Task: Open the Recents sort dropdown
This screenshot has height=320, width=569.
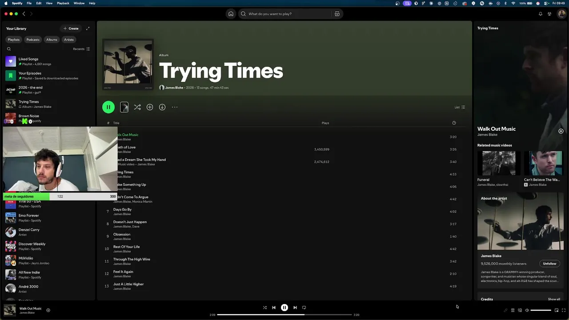Action: (81, 49)
